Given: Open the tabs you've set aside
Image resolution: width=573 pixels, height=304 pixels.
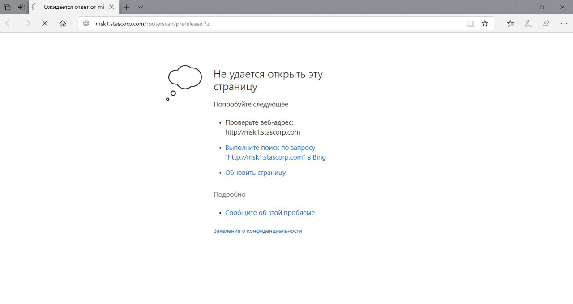Looking at the screenshot, I should click(7, 7).
